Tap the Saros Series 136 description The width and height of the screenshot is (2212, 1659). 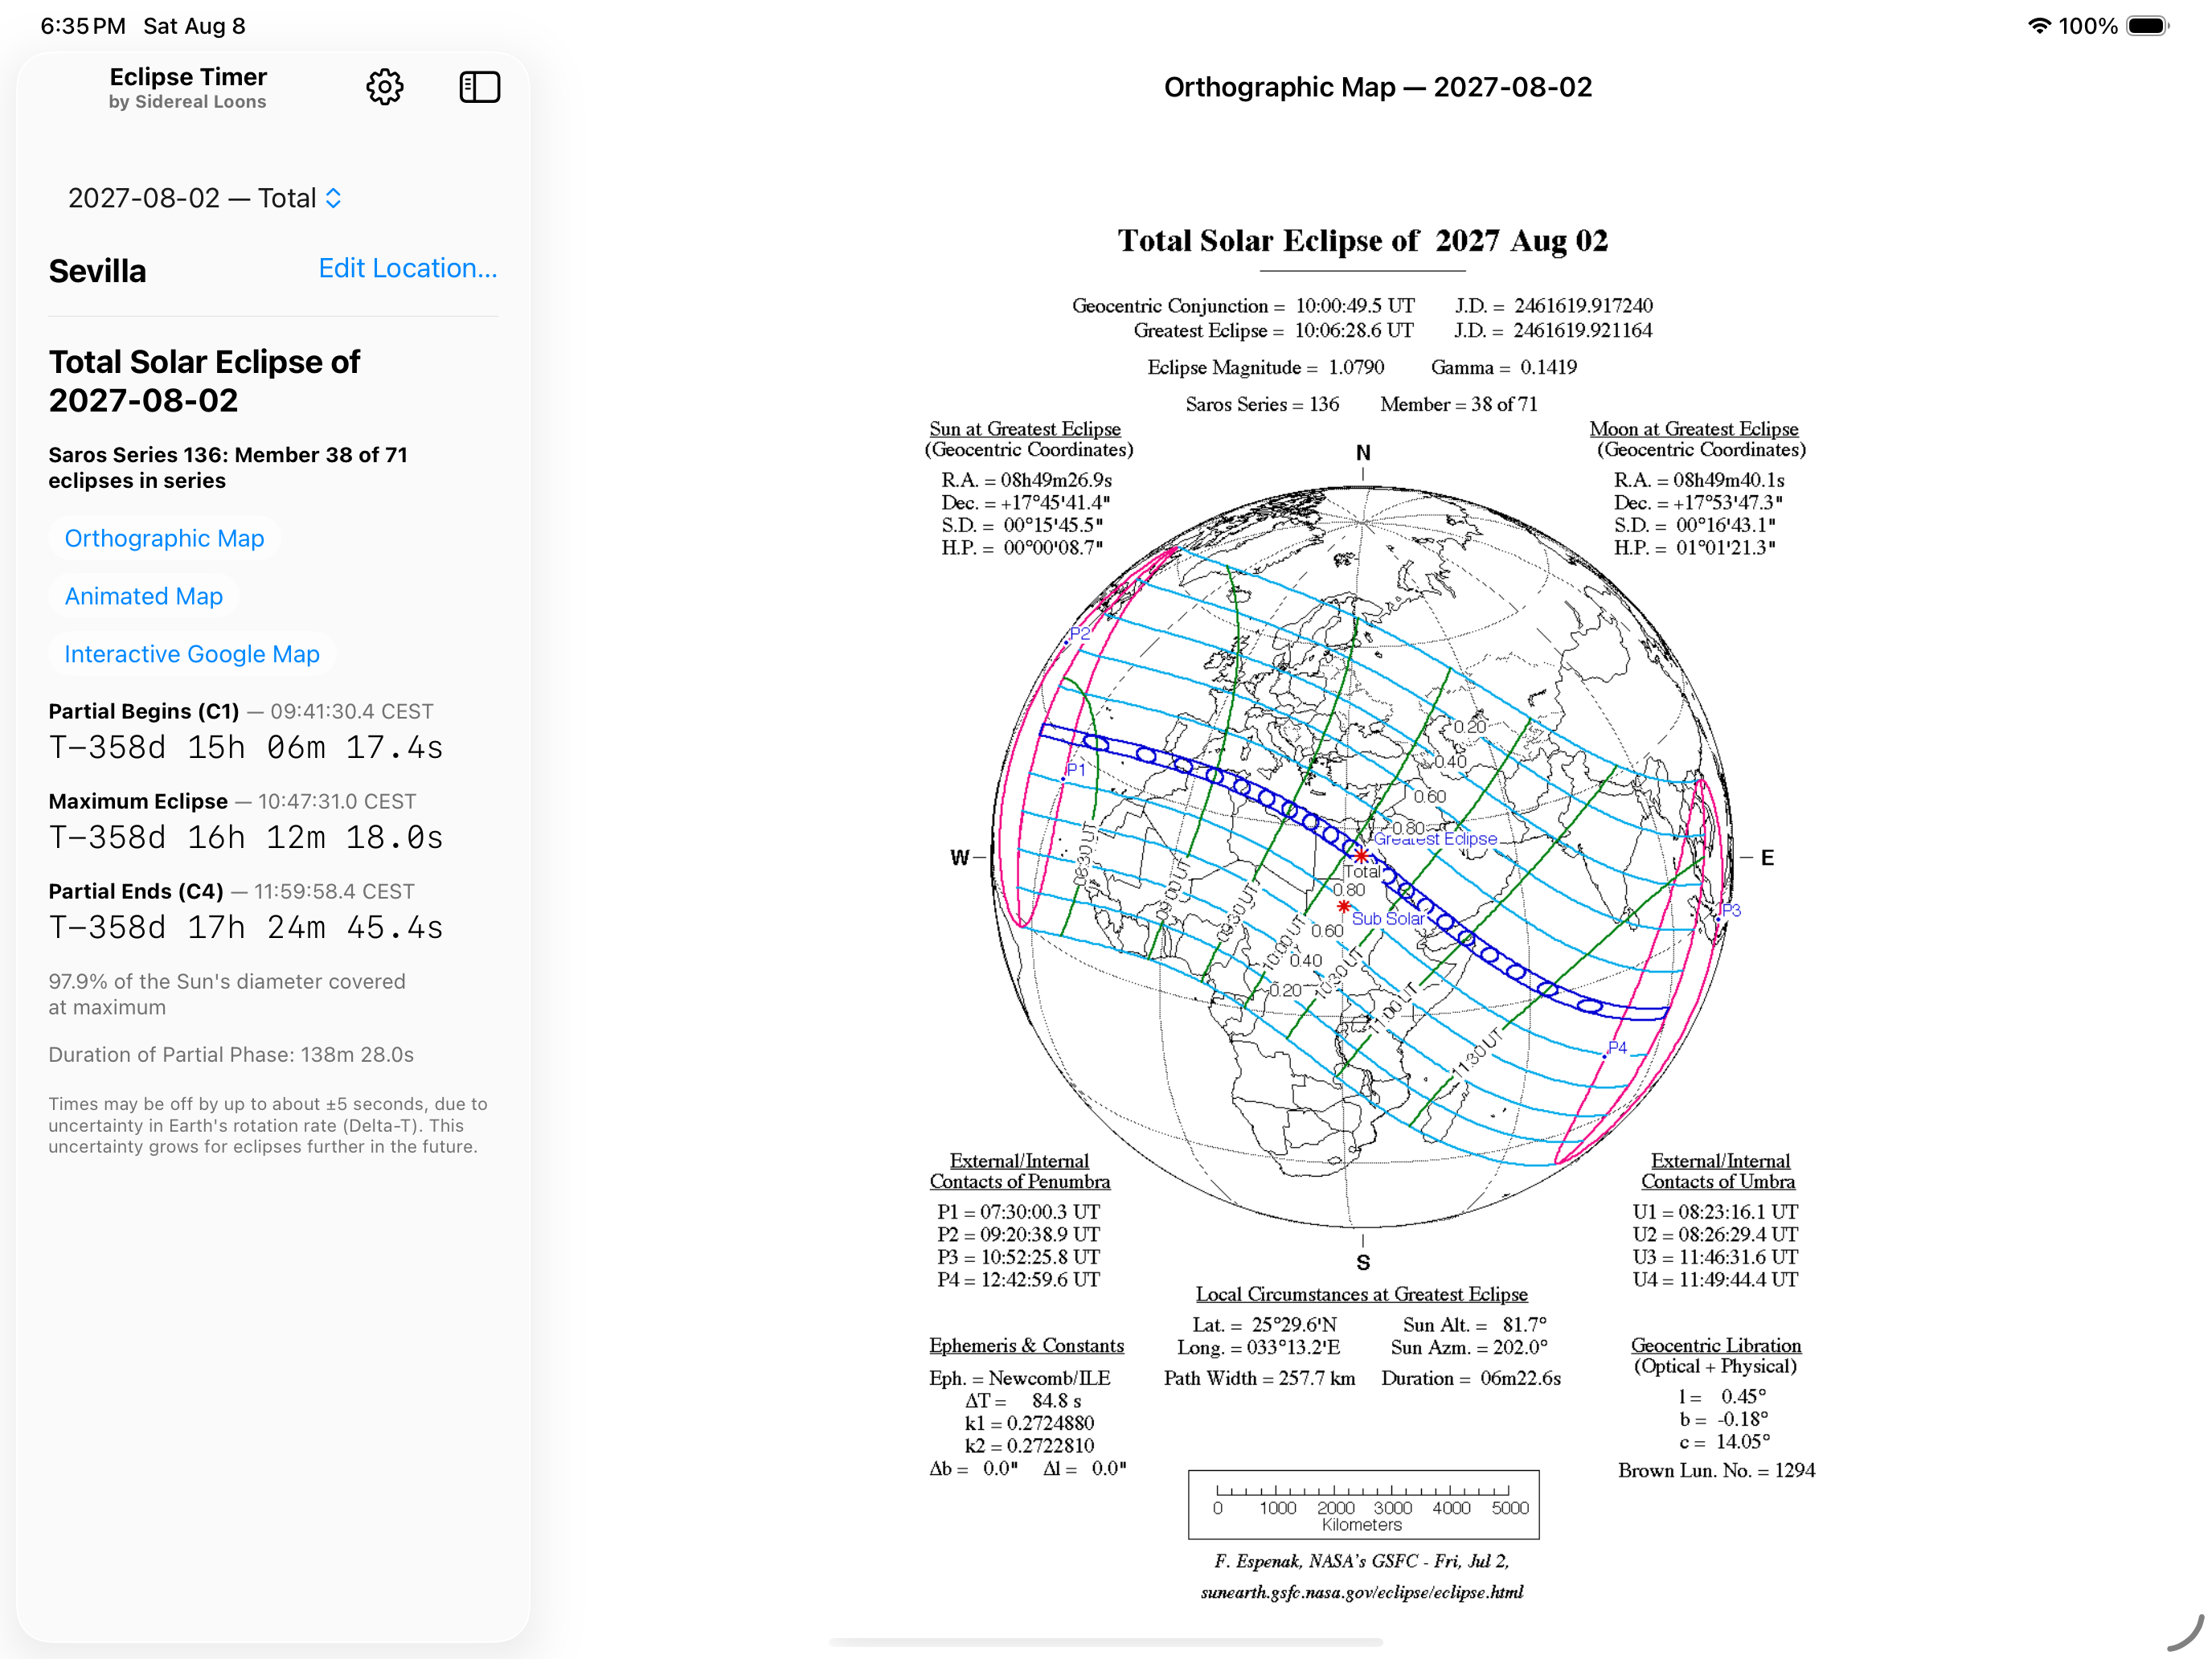[228, 467]
